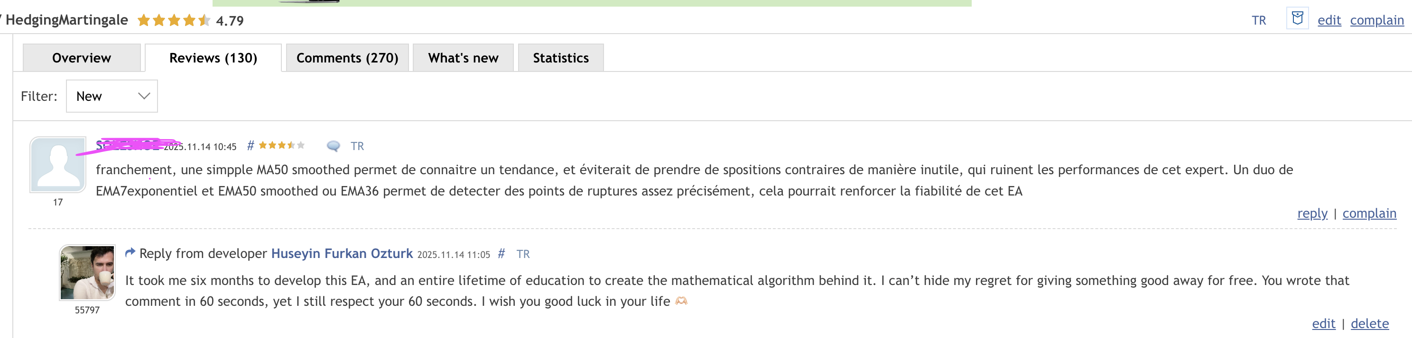Screen dimensions: 1412x338
Task: Click the HedgingMartingale 4.79 star rating
Action: tap(173, 21)
